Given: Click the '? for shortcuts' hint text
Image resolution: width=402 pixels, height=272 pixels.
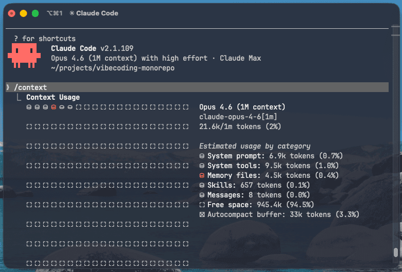Looking at the screenshot, I should point(45,39).
